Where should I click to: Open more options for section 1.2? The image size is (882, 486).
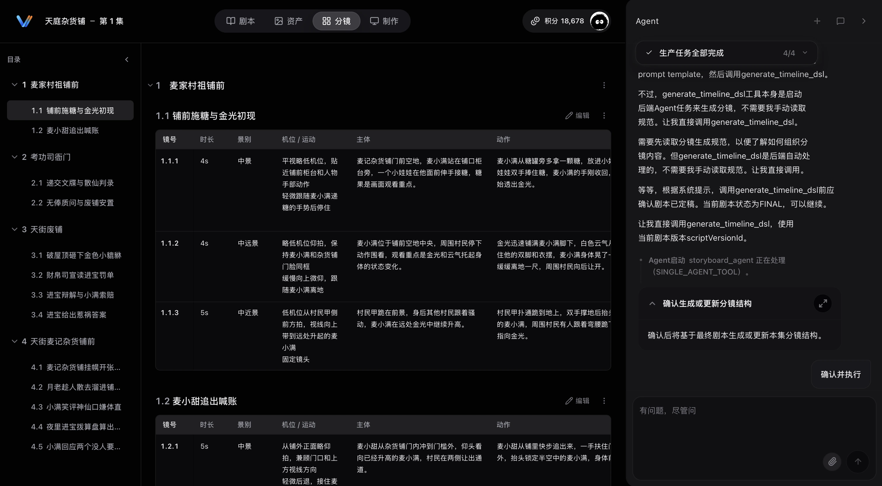[604, 401]
